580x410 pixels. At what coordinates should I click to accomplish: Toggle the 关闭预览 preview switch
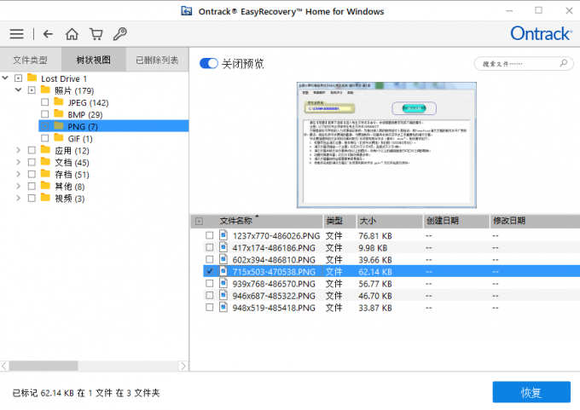point(208,64)
